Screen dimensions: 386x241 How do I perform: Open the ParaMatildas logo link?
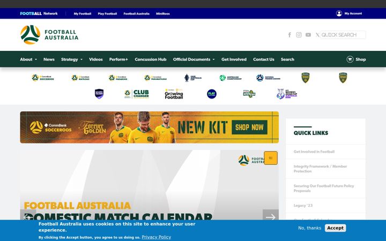(155, 78)
